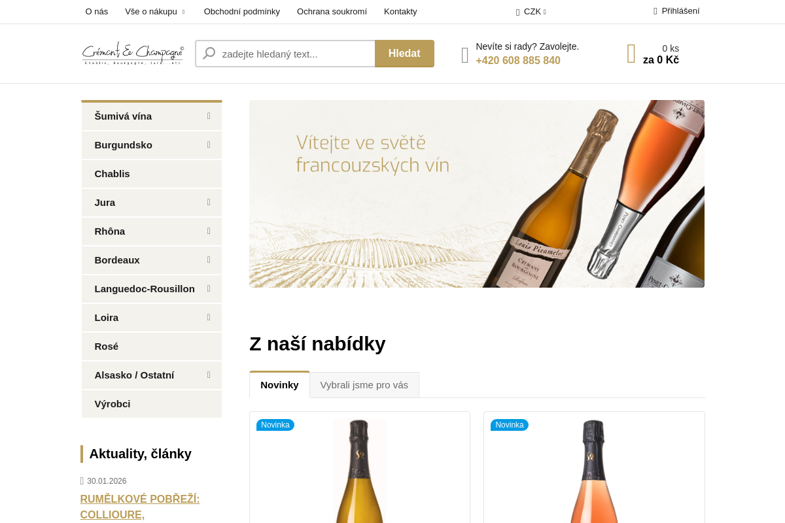Click the search magnifier icon
Image resolution: width=785 pixels, height=523 pixels.
(209, 54)
